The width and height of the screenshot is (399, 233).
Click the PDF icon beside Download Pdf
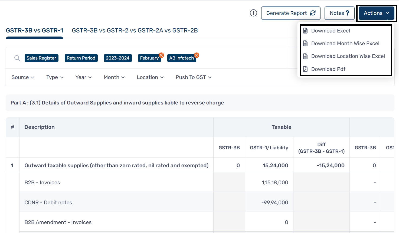[x=305, y=69]
